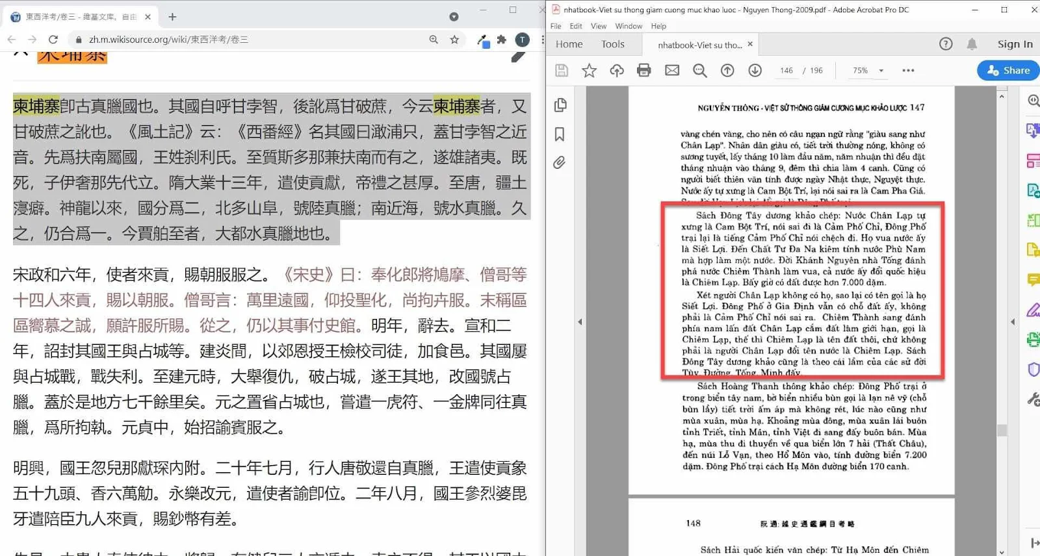Close the nhatbook PDF document tab

click(750, 44)
